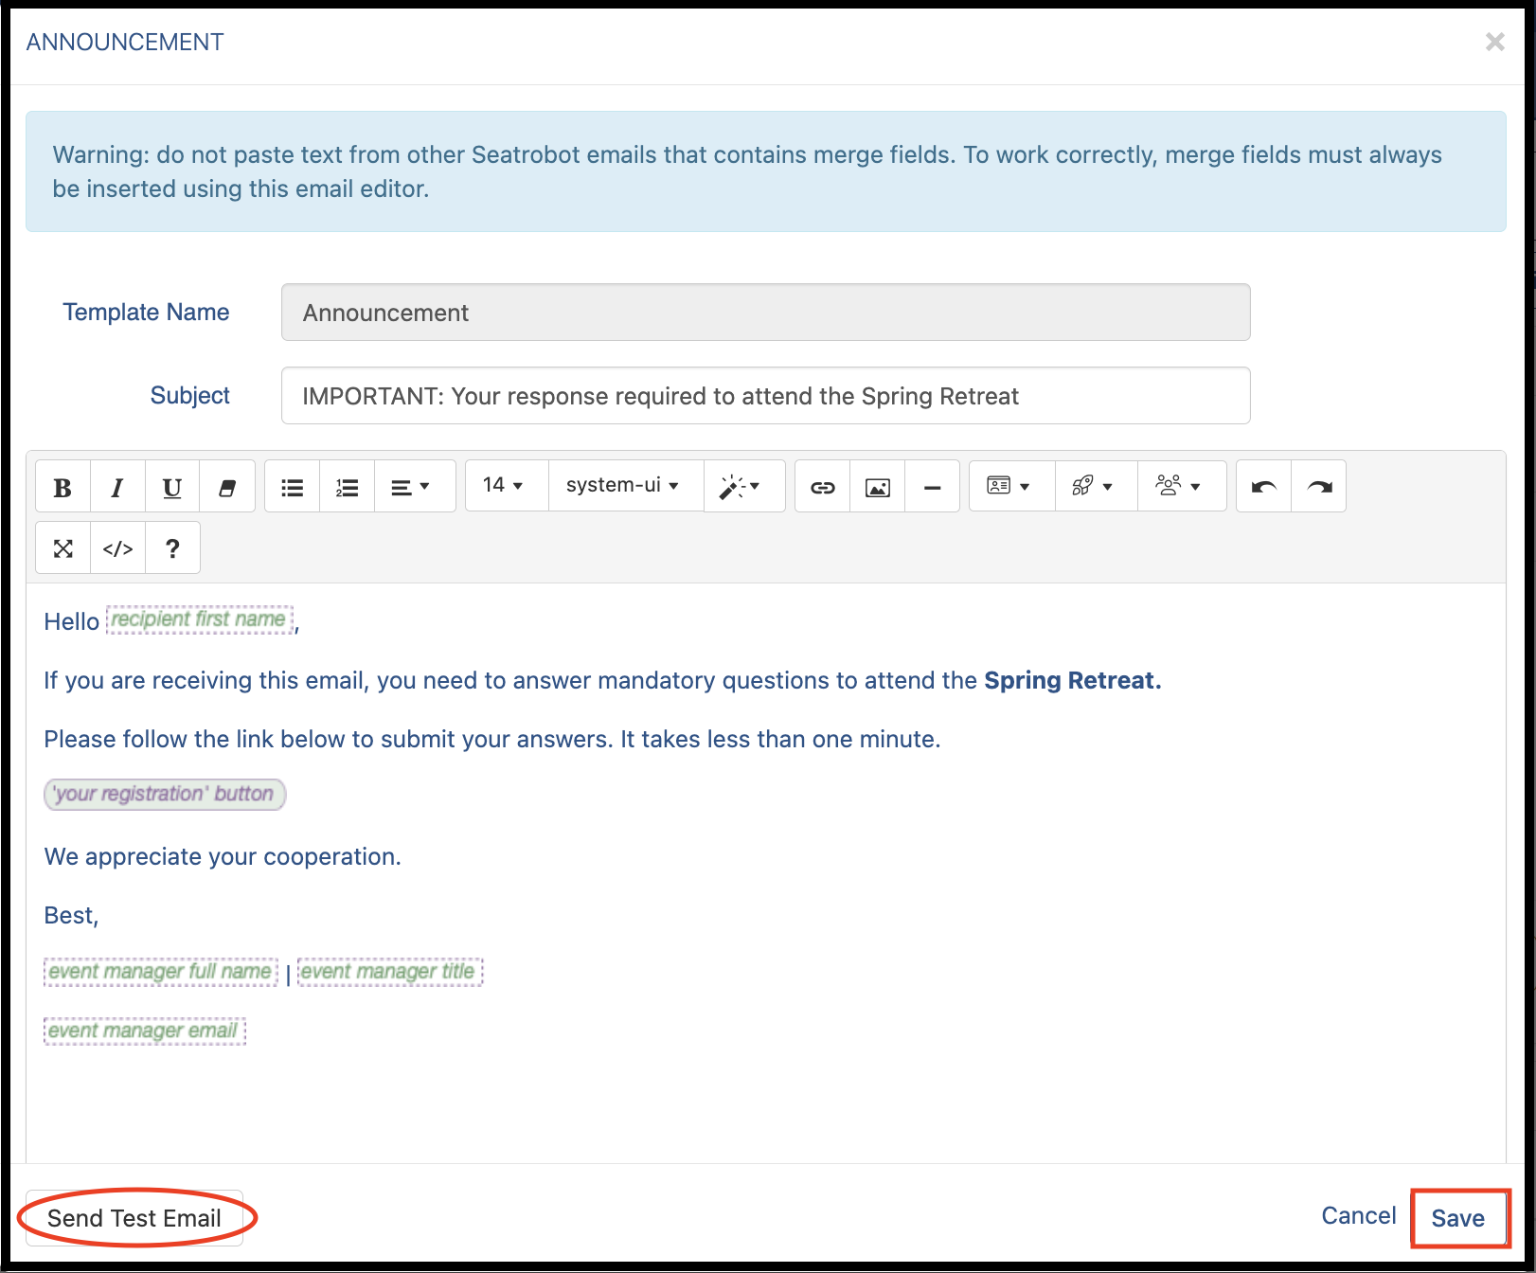The image size is (1536, 1273).
Task: Click the eraser remove-formatting icon
Action: 227,487
